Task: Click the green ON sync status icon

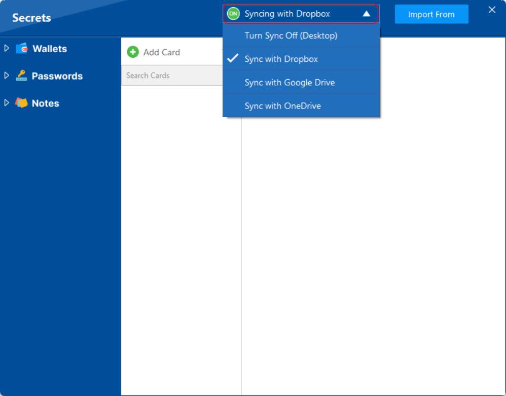Action: (x=233, y=14)
